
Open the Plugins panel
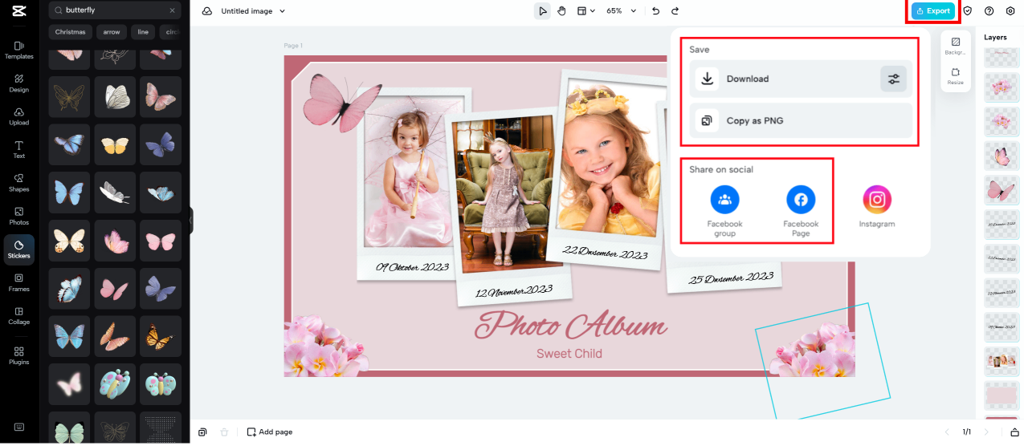click(x=18, y=355)
